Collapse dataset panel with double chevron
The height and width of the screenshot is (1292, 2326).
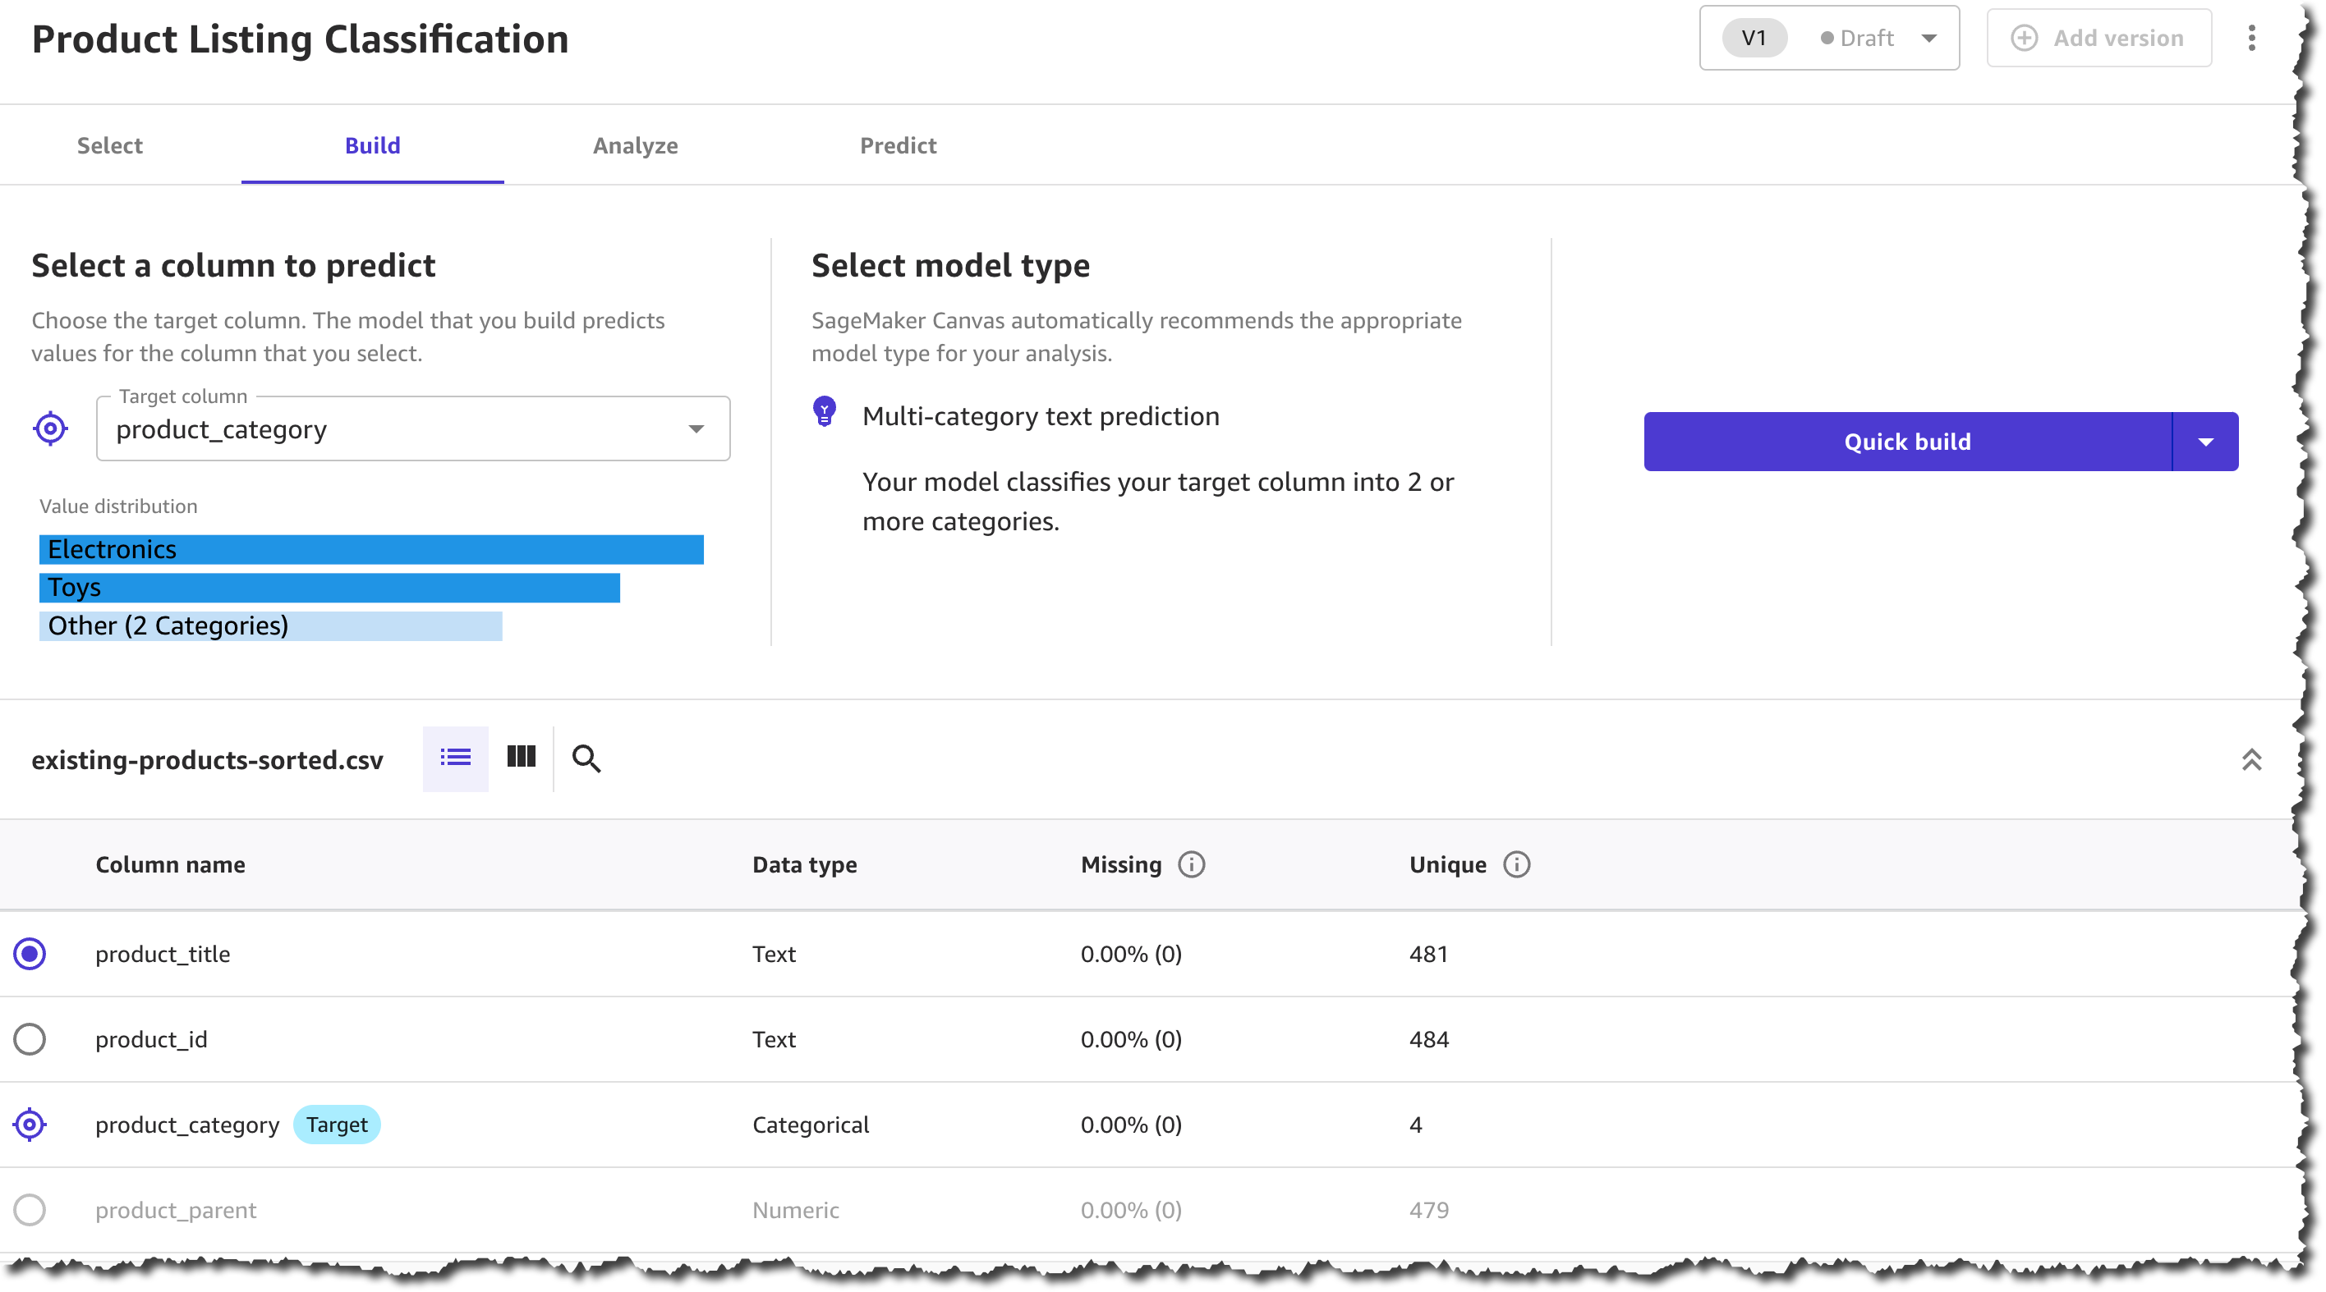tap(2251, 759)
